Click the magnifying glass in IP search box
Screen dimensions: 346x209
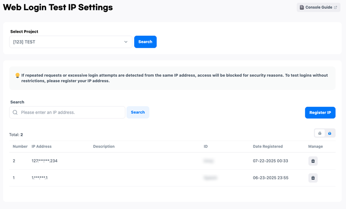point(15,112)
